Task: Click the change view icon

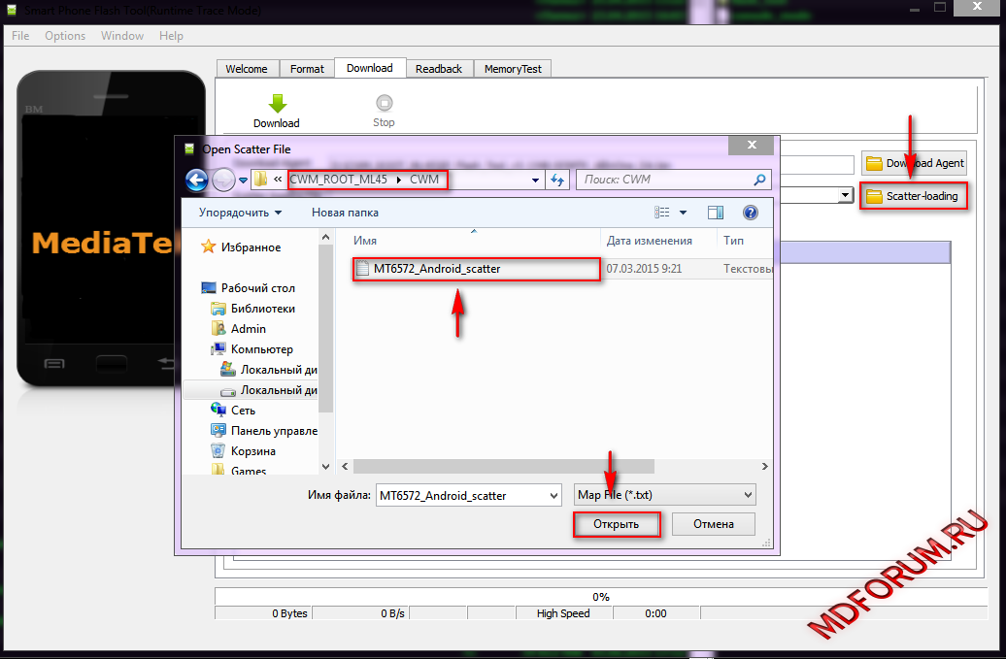Action: coord(661,213)
